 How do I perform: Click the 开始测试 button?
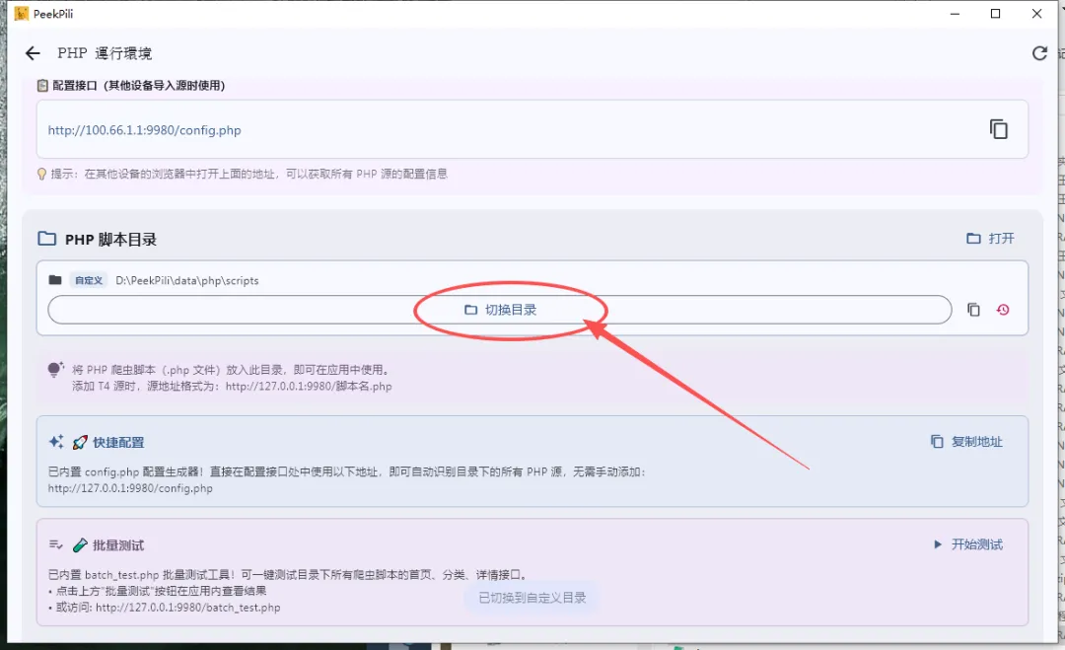click(968, 544)
